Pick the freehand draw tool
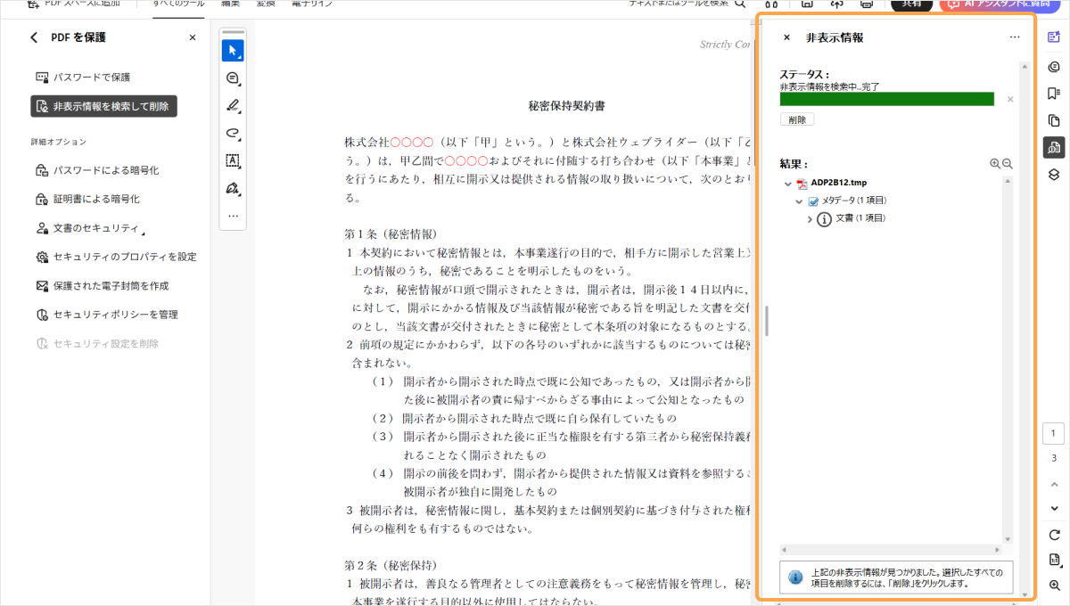This screenshot has width=1070, height=606. [233, 133]
